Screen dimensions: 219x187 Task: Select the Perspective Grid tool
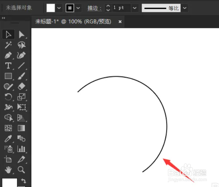pyautogui.click(x=21, y=118)
